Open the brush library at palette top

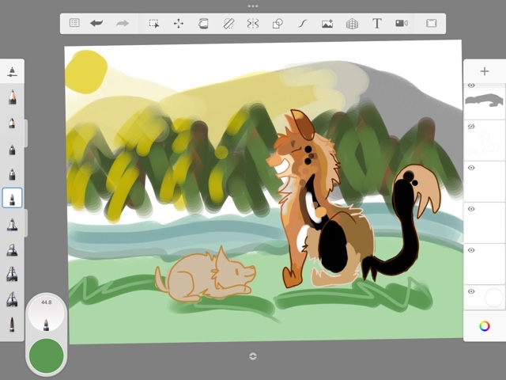point(13,72)
